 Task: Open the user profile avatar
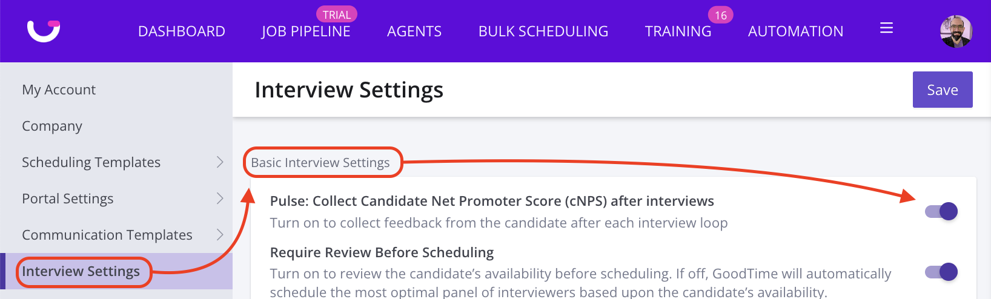[x=956, y=31]
